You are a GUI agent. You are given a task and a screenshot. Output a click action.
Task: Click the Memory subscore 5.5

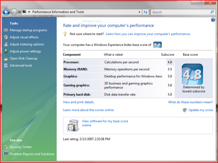[170, 69]
